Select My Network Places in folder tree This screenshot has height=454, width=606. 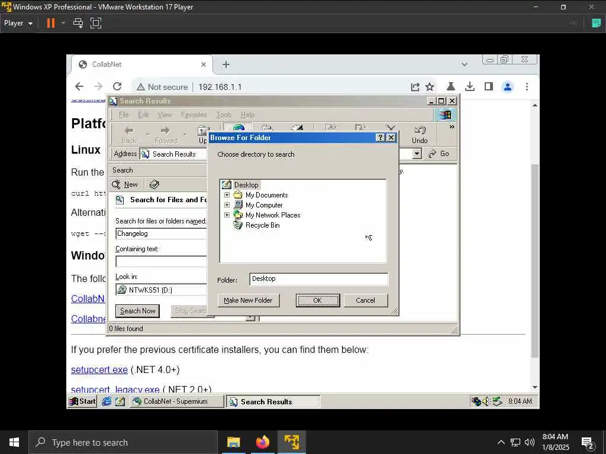273,215
